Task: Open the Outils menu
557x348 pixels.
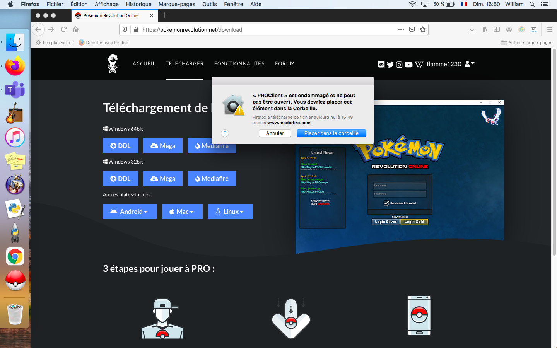Action: [209, 4]
